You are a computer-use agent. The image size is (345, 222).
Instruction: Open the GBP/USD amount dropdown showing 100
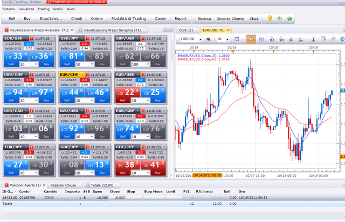(x=148, y=65)
